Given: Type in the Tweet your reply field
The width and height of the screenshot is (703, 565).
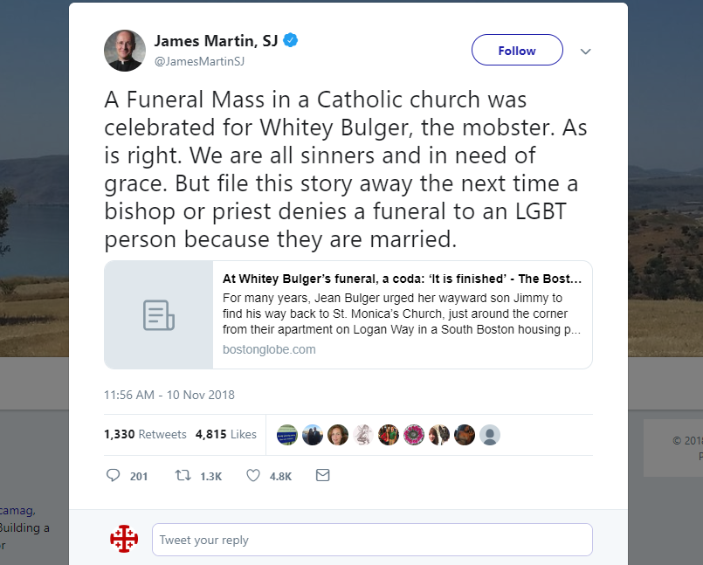Looking at the screenshot, I should 372,540.
